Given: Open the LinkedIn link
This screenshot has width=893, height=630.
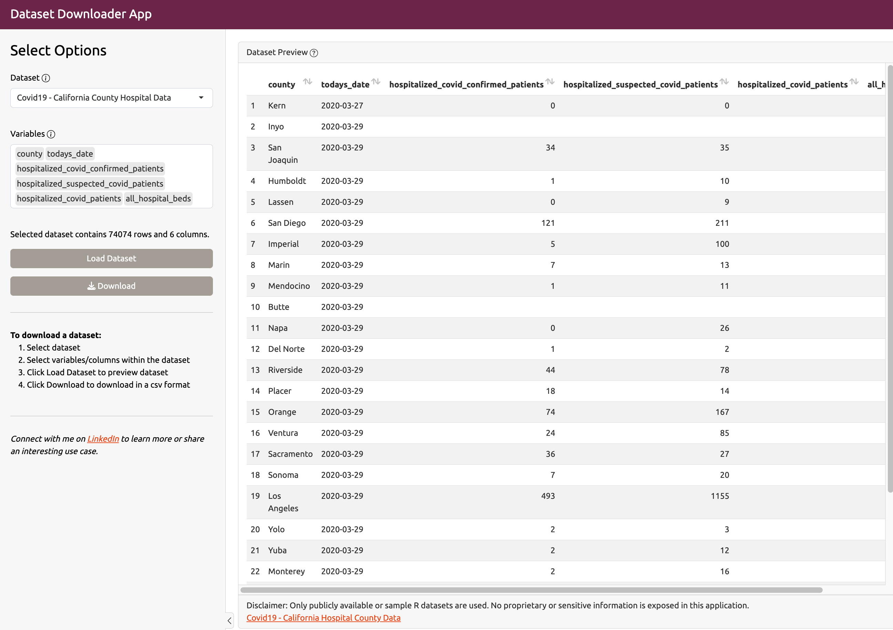Looking at the screenshot, I should tap(103, 439).
